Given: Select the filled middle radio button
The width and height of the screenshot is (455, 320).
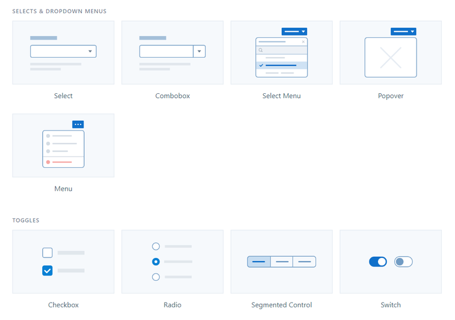Looking at the screenshot, I should (156, 262).
